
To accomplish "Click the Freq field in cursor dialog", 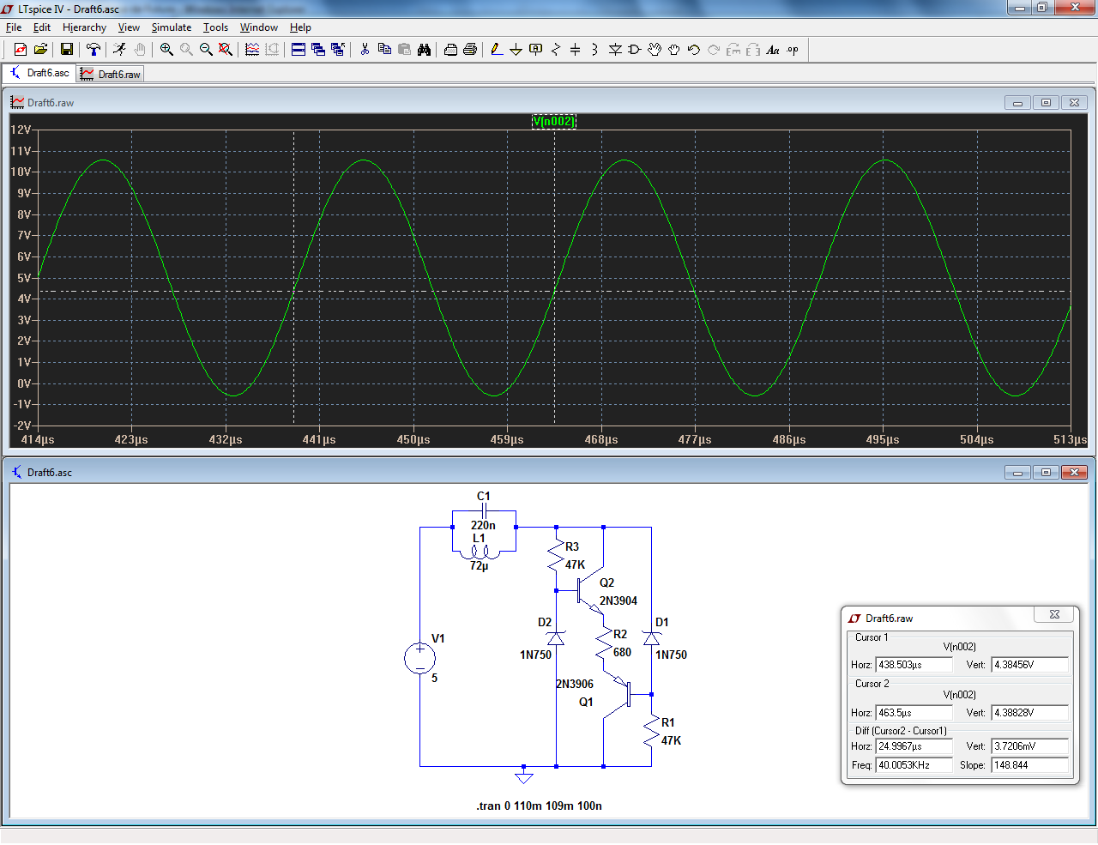I will [x=914, y=765].
